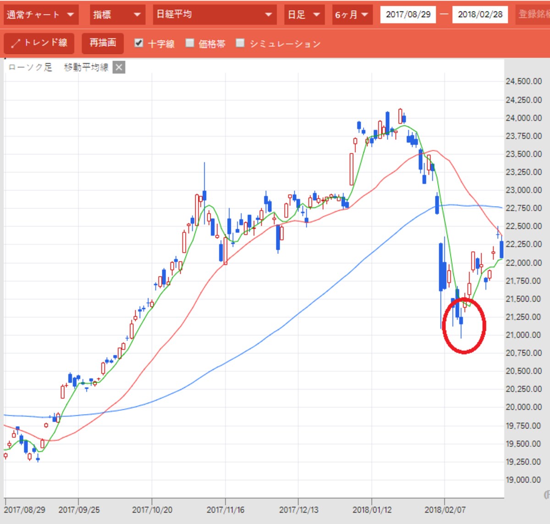Select the 移動平均線 moving average label
The height and width of the screenshot is (524, 550).
pos(86,67)
